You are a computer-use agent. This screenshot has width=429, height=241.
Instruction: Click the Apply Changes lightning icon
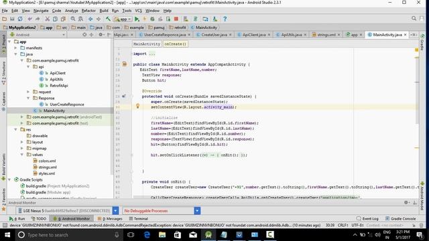click(145, 19)
